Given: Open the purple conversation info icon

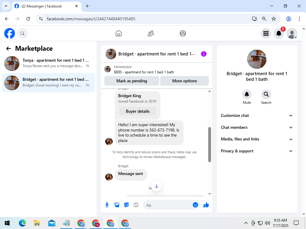Looking at the screenshot, I should pyautogui.click(x=204, y=54).
